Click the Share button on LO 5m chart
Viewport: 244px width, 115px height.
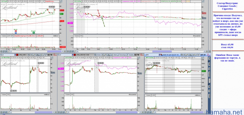tap(98, 55)
